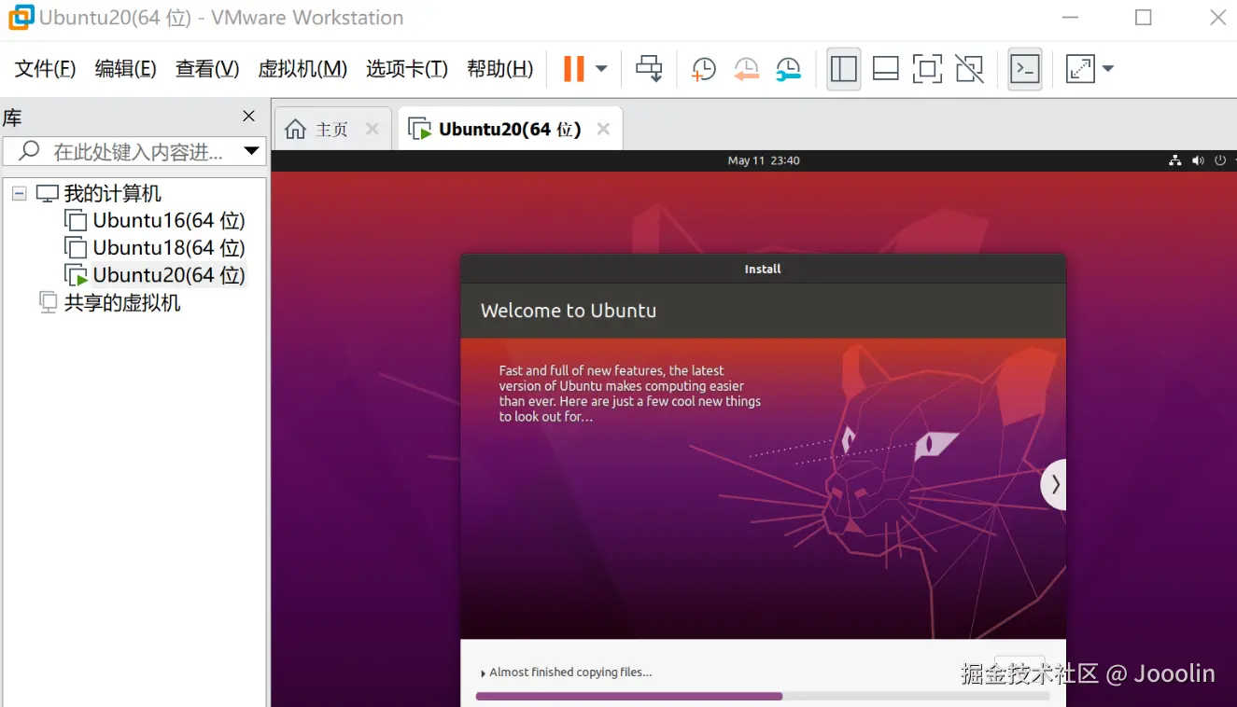This screenshot has width=1237, height=707.
Task: Enter full screen mode icon
Action: point(927,68)
